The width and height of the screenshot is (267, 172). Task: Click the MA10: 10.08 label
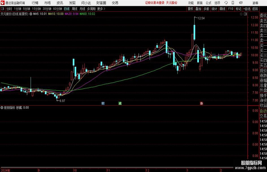click(x=56, y=14)
